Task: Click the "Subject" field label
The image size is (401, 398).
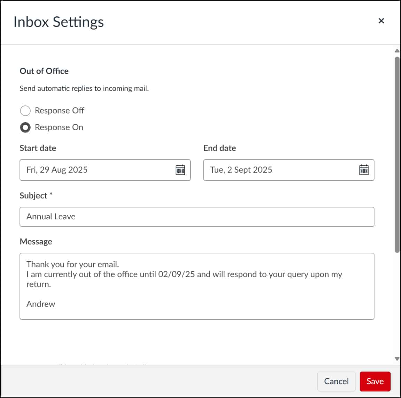Action: click(x=33, y=196)
